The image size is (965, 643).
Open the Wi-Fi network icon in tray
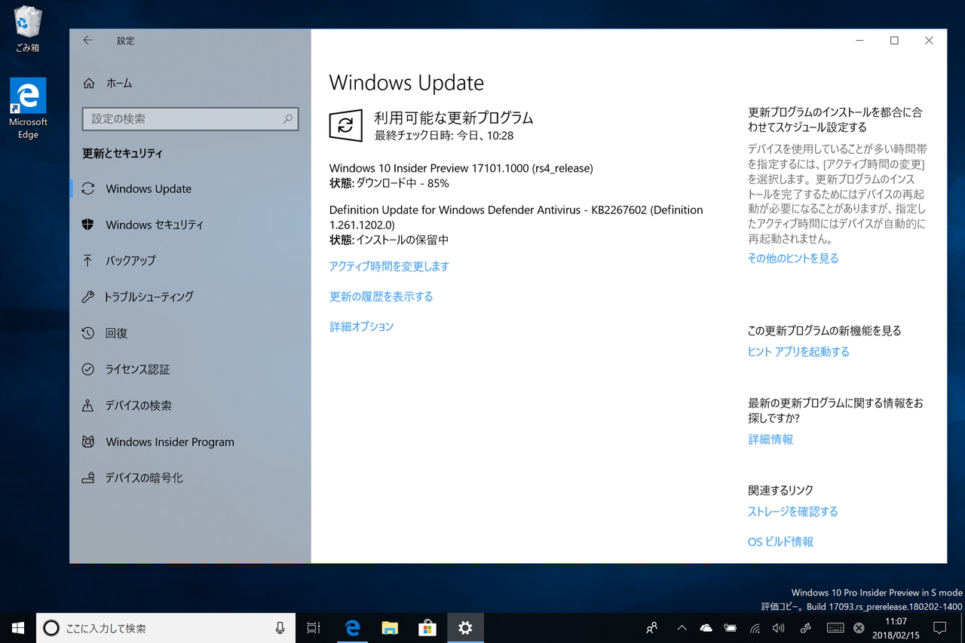754,627
